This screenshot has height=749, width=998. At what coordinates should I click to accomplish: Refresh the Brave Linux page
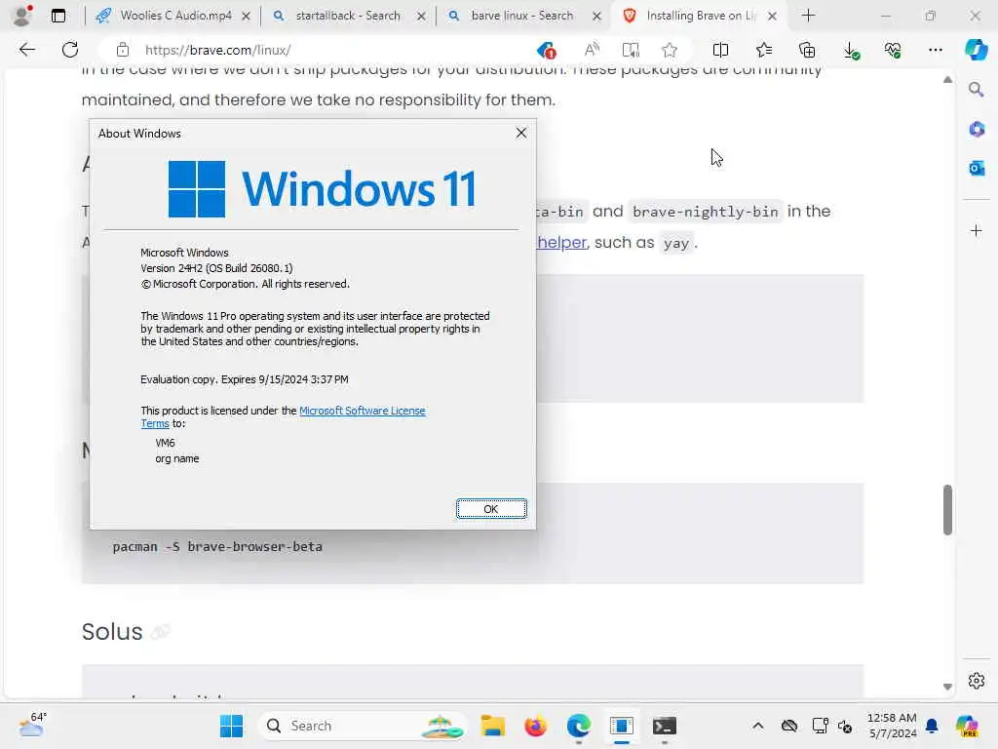[70, 50]
